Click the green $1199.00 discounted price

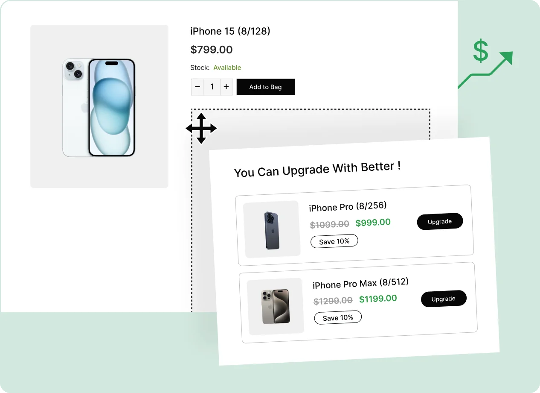tap(377, 299)
